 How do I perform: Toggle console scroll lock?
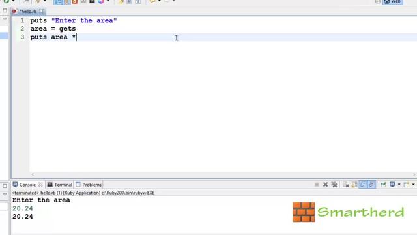(354, 185)
